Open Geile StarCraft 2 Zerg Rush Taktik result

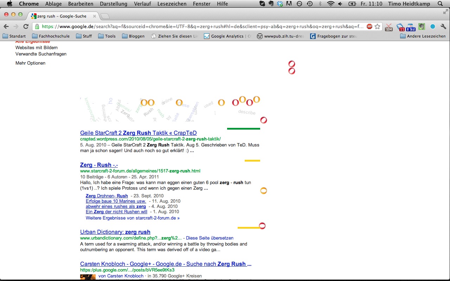139,133
